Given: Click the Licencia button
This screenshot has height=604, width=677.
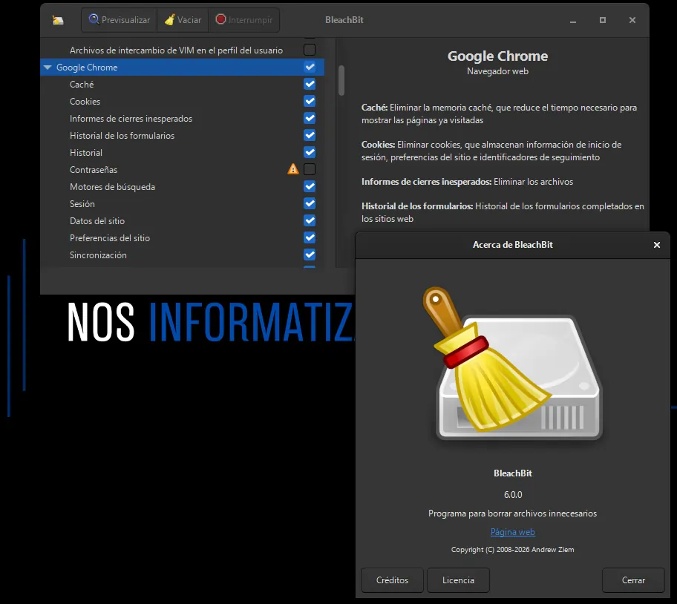Looking at the screenshot, I should pos(458,580).
